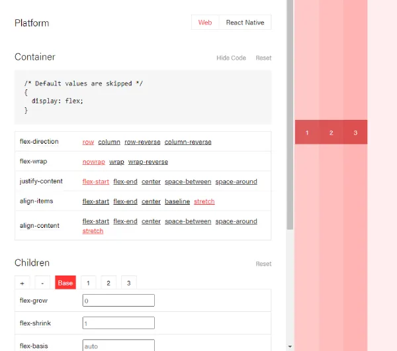Set align-items to baseline

tap(177, 201)
